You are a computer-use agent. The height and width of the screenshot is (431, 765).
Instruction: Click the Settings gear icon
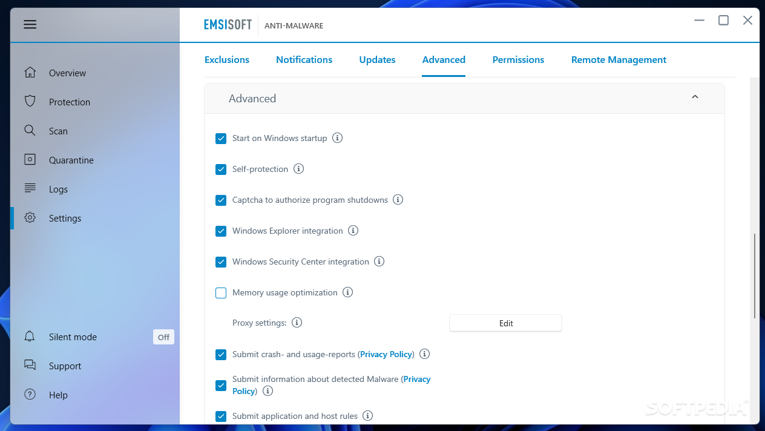coord(30,218)
